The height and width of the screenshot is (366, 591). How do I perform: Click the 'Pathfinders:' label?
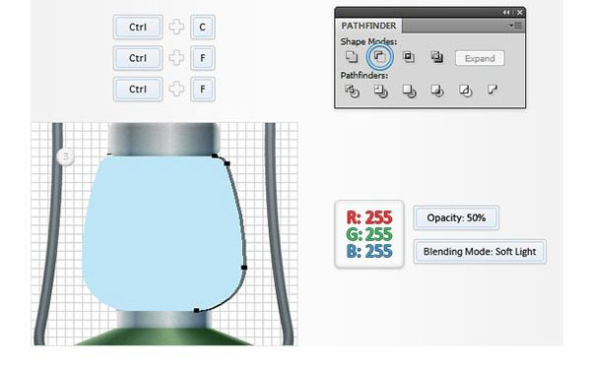coord(363,76)
